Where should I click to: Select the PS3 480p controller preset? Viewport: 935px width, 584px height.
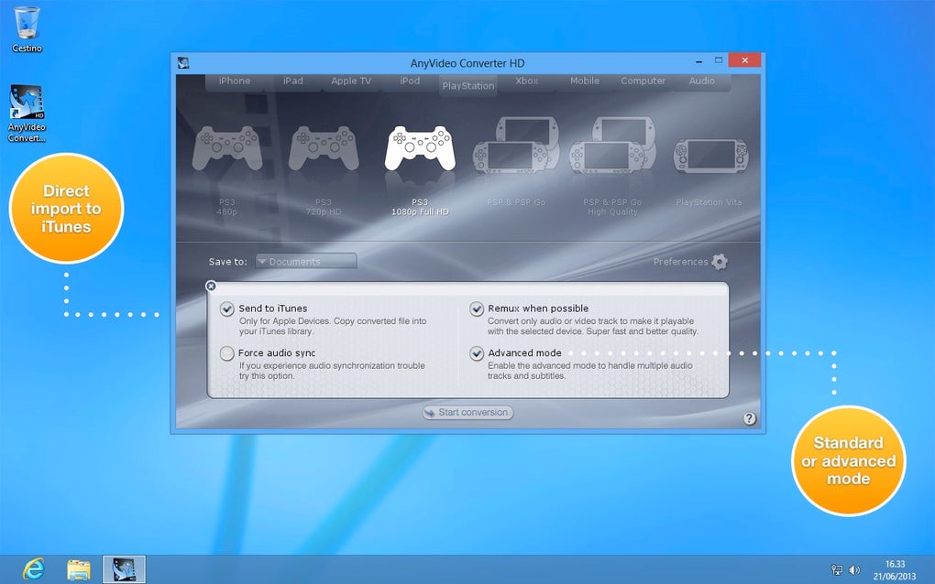(227, 150)
